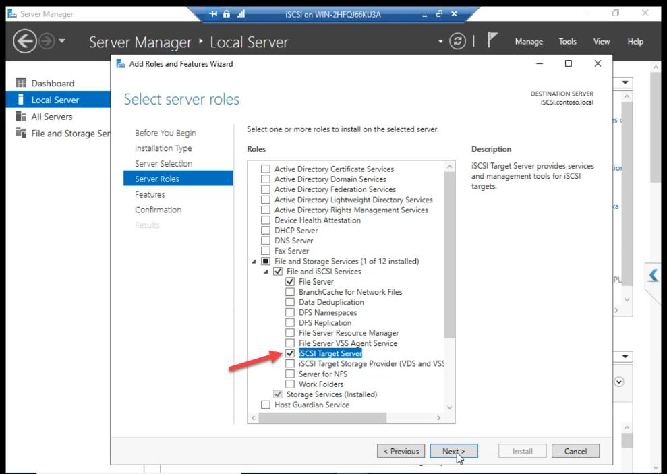Viewport: 667px width, 474px height.
Task: Open dropdown arrow left of refresh icon
Action: click(440, 42)
